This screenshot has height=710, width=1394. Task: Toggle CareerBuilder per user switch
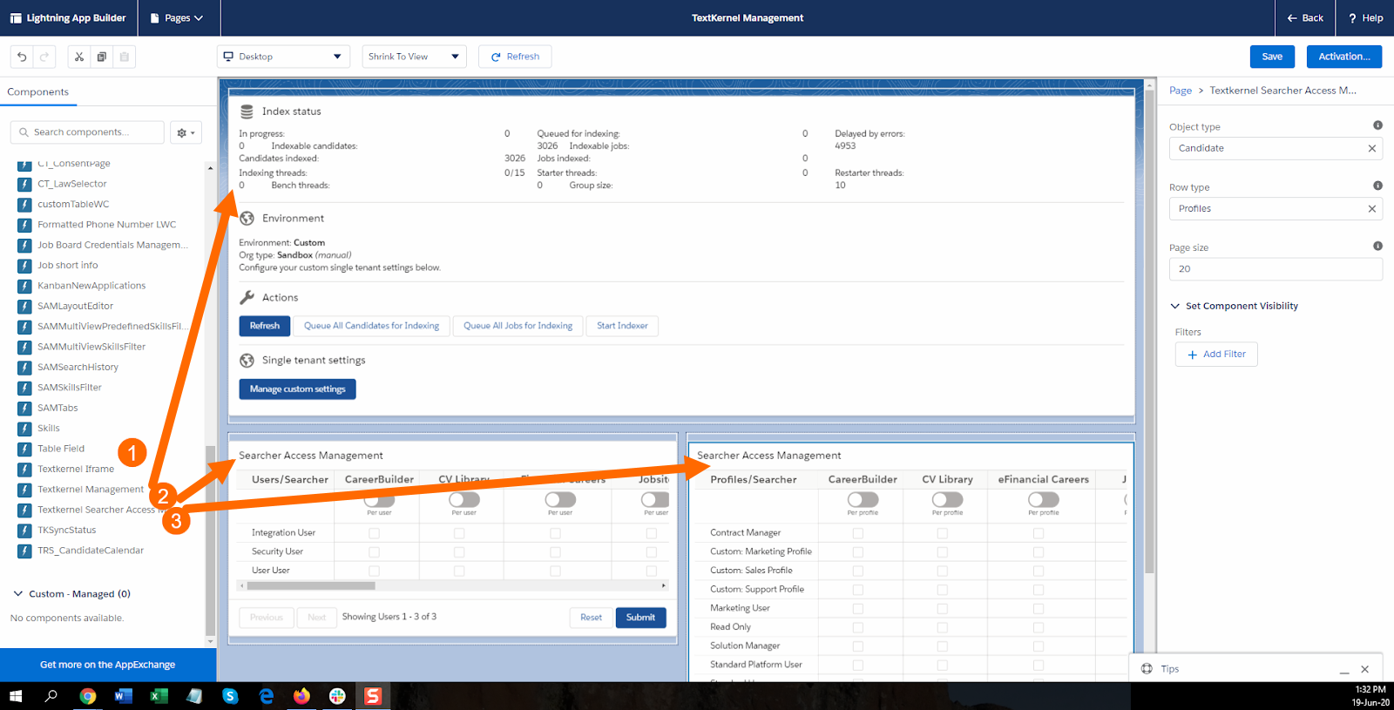click(x=379, y=500)
